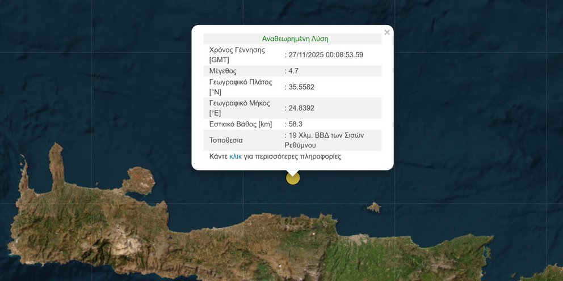This screenshot has width=563, height=281.
Task: Click the Μέγεθος row label
Action: 223,71
